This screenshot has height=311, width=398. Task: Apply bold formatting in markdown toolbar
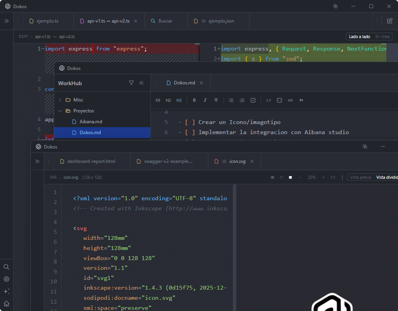pyautogui.click(x=194, y=100)
